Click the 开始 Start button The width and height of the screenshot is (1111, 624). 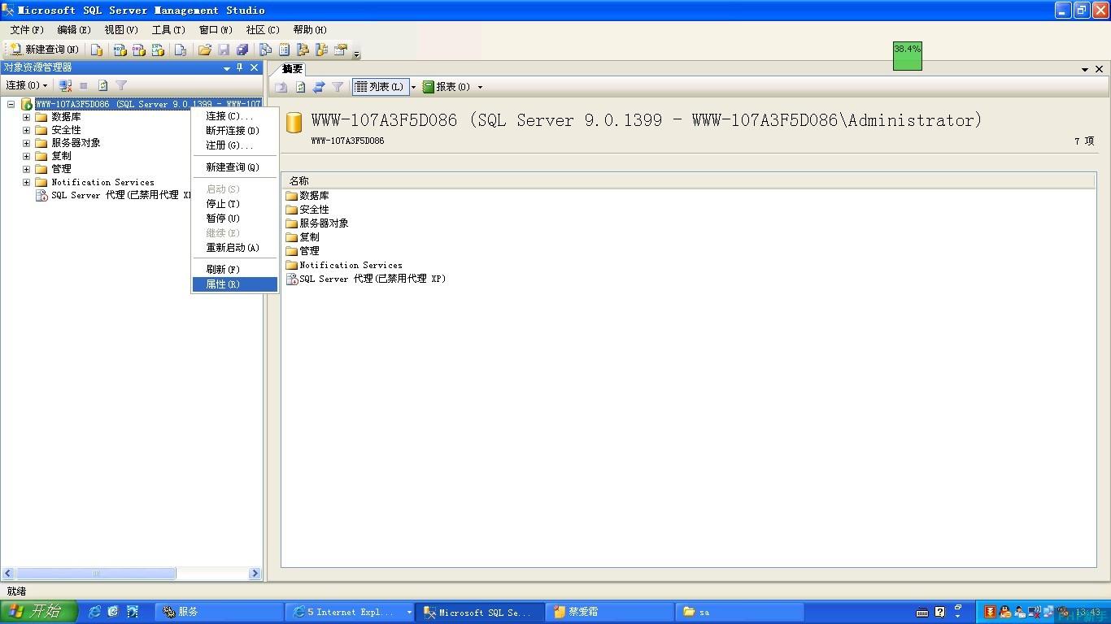click(x=39, y=612)
